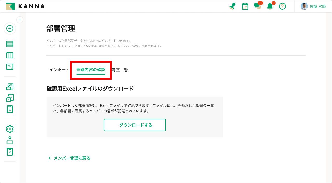Image resolution: width=332 pixels, height=183 pixels.
Task: Switch to the 履歴一覧 tab
Action: 120,70
